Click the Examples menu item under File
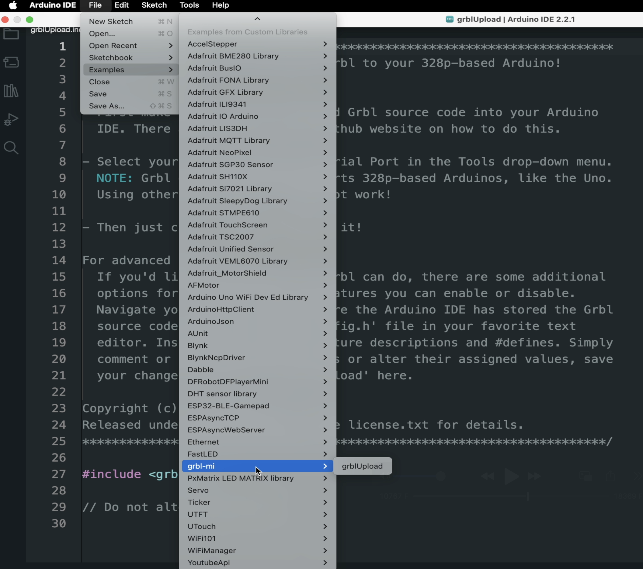643x569 pixels. [106, 69]
